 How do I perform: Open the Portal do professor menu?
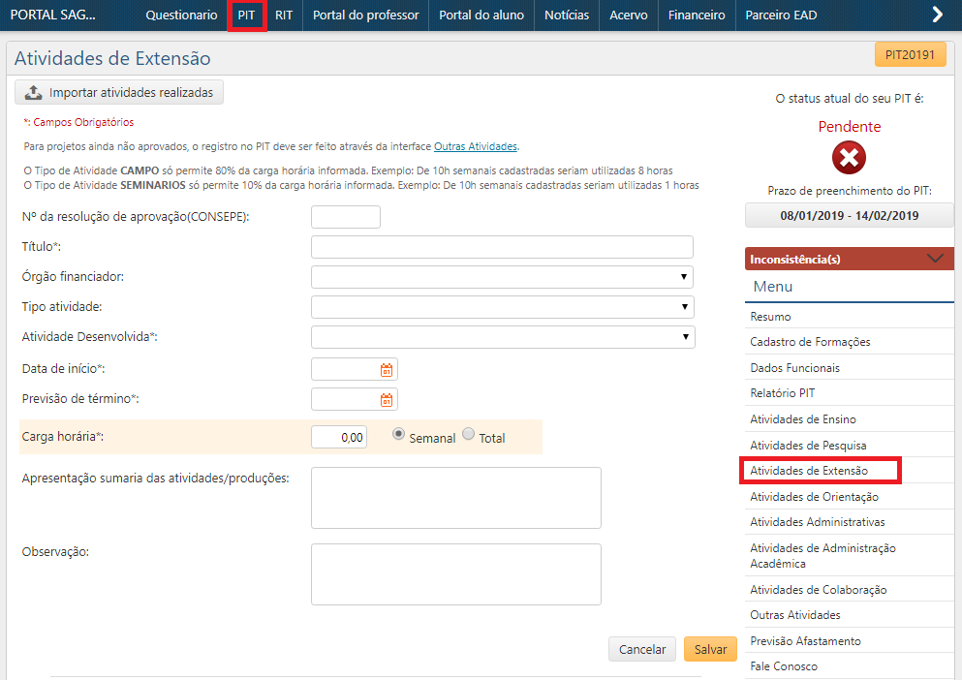[x=365, y=15]
